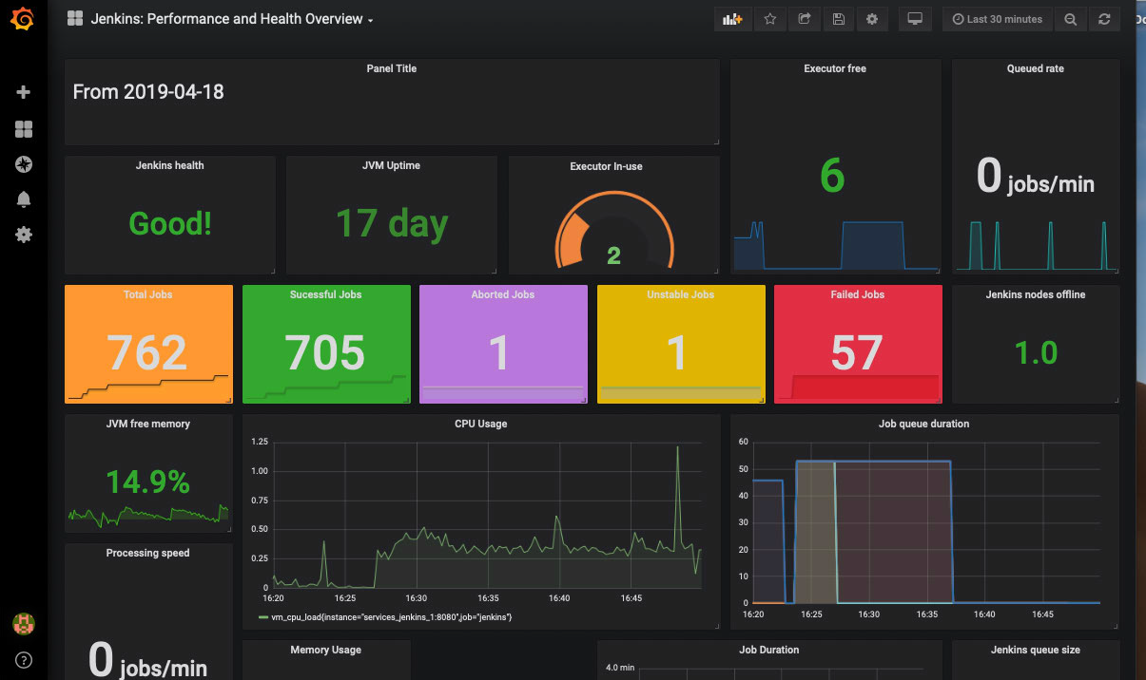Open the Configuration gear in sidebar
Screen dimensions: 1146x680
(x=24, y=234)
